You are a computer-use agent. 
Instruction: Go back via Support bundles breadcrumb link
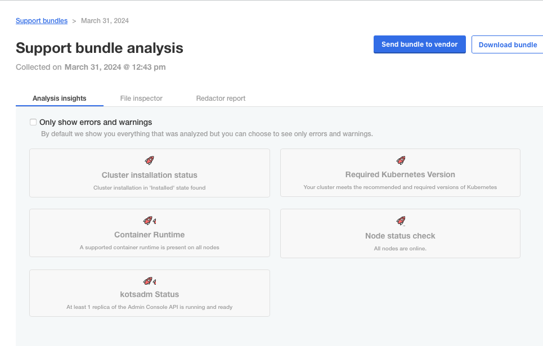point(42,21)
